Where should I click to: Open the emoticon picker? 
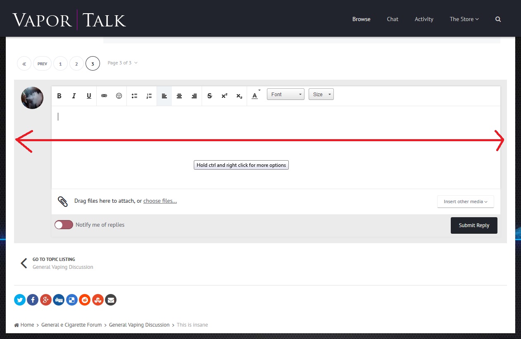point(119,96)
